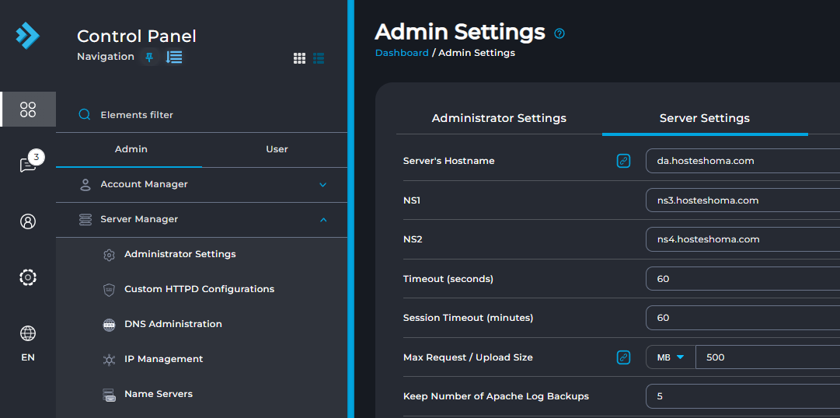Go to Dashboard breadcrumb link
840x418 pixels.
tap(402, 53)
